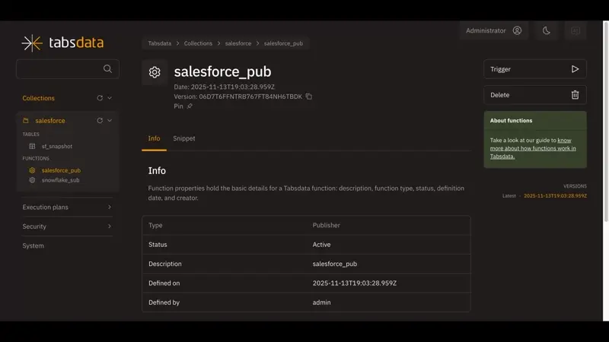The width and height of the screenshot is (609, 342).
Task: Open the functions guide link
Action: click(x=533, y=148)
